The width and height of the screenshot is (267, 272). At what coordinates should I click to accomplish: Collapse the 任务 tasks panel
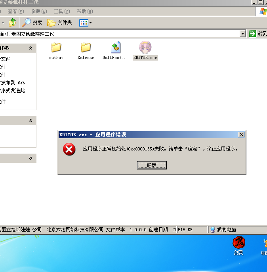point(31,48)
